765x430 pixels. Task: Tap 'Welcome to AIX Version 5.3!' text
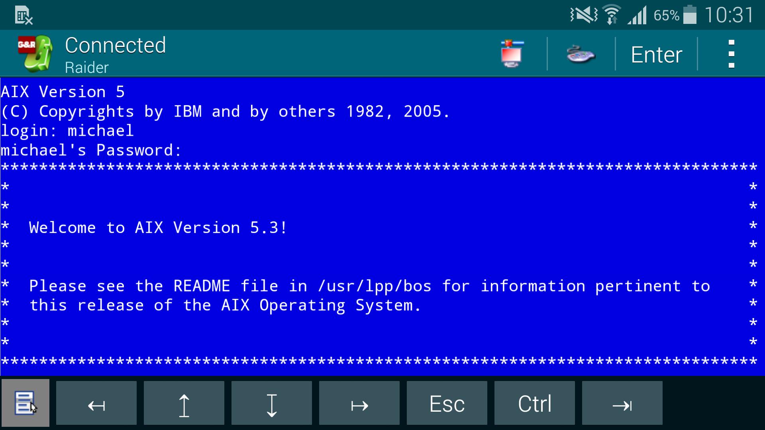point(158,228)
